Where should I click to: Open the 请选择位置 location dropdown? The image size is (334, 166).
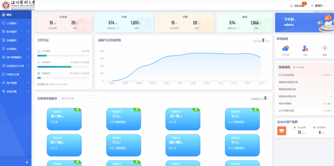tap(78, 98)
